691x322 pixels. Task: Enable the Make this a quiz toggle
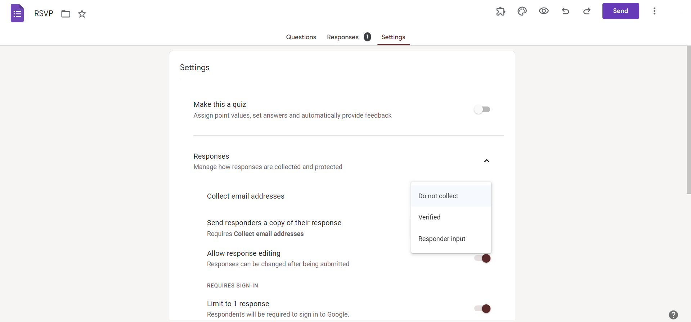pyautogui.click(x=482, y=109)
